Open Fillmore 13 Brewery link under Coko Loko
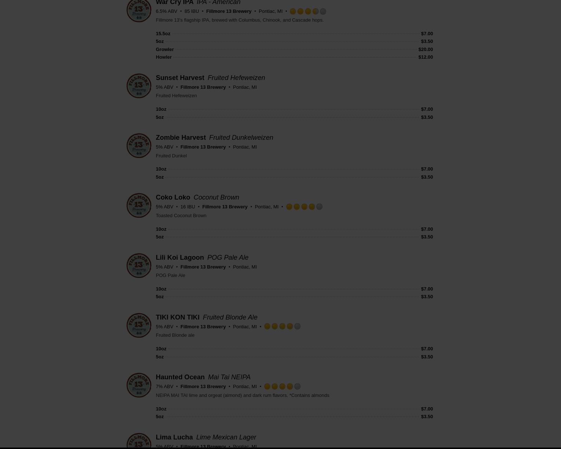Screen dimensions: 561x449 point(225,207)
